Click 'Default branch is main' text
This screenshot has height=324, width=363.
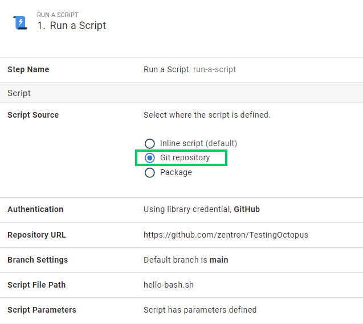pyautogui.click(x=186, y=260)
